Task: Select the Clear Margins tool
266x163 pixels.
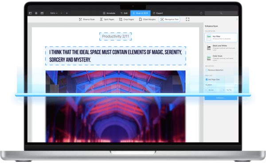Action: pos(147,19)
